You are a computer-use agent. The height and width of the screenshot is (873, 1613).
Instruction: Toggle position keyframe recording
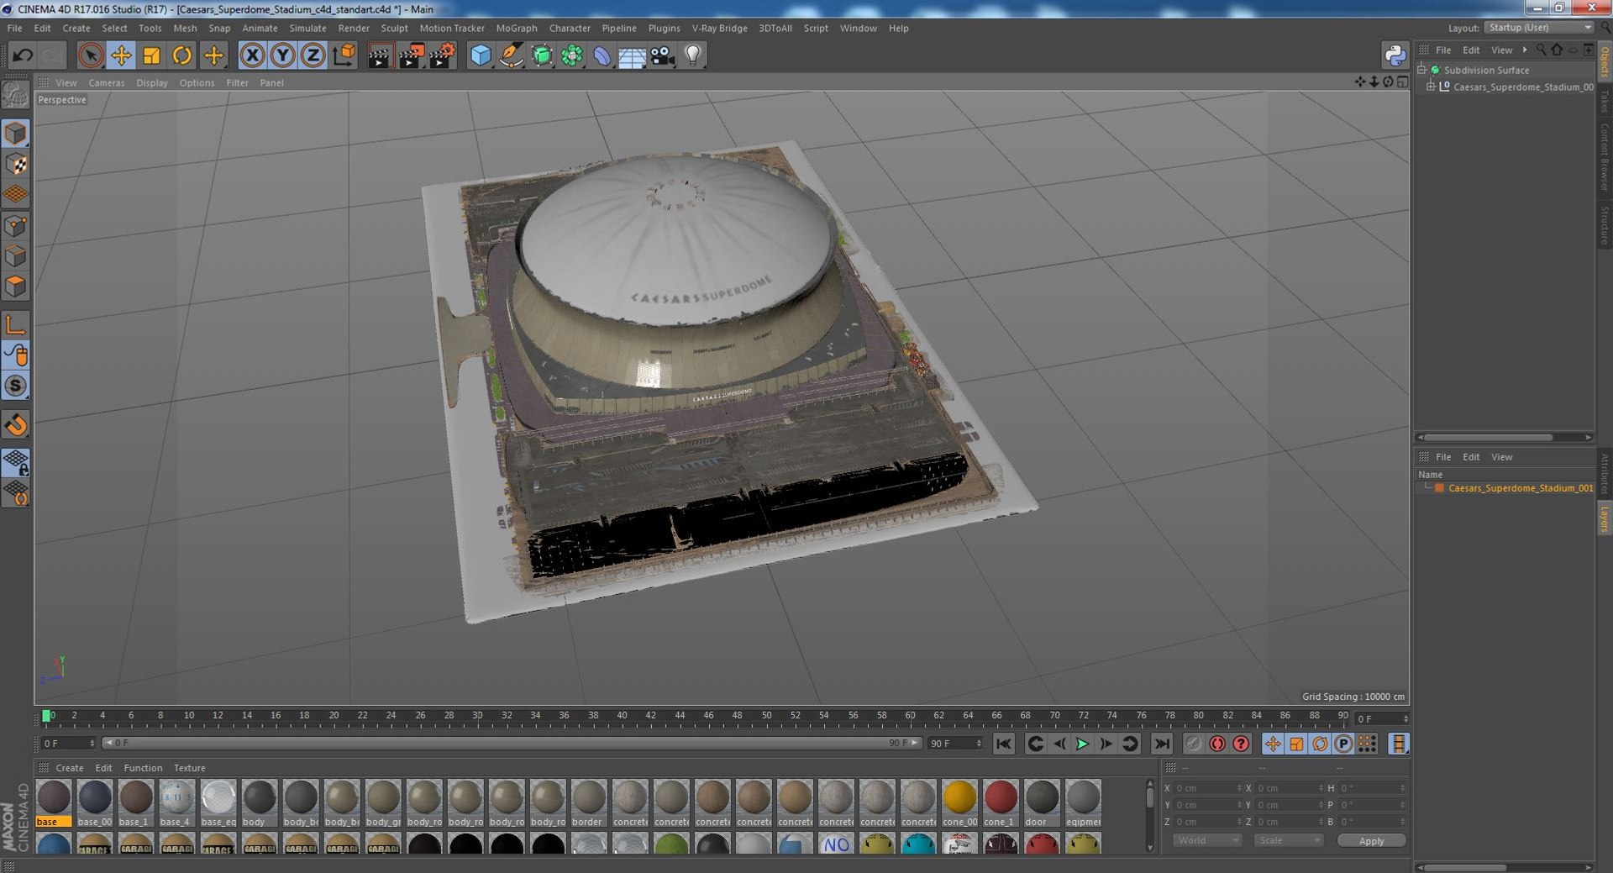click(1273, 744)
